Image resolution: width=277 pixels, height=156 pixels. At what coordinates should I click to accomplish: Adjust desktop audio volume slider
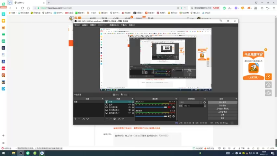(151, 116)
